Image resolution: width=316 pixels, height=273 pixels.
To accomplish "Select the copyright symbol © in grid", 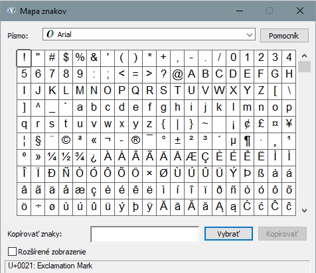I will [66, 140].
